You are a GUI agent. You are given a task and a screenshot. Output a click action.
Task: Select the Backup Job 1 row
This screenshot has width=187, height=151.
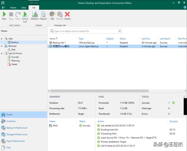click(x=117, y=43)
